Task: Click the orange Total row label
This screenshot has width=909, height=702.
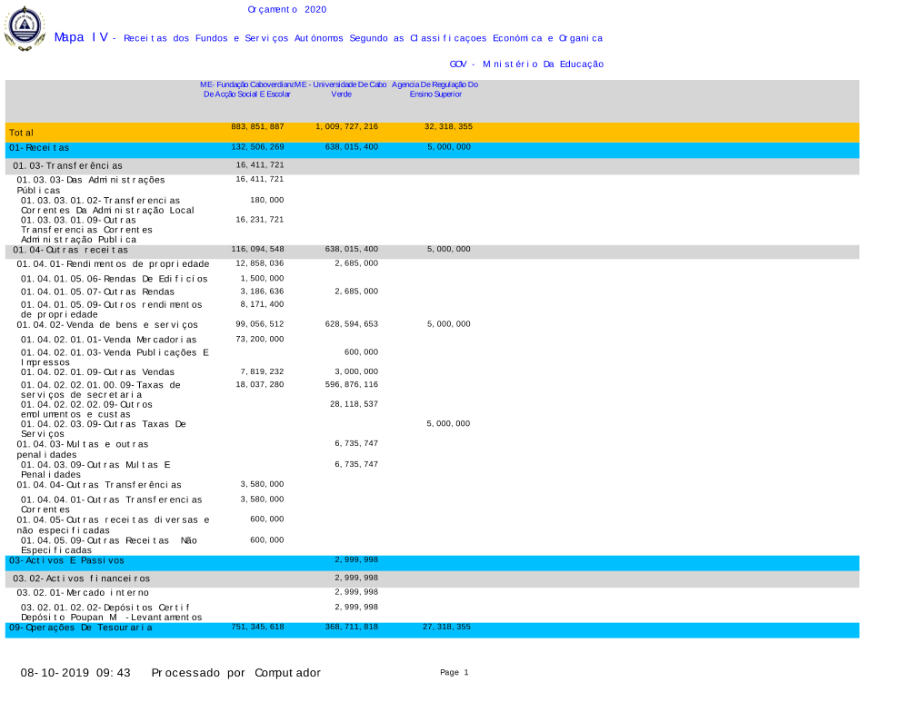Action: 22,133
